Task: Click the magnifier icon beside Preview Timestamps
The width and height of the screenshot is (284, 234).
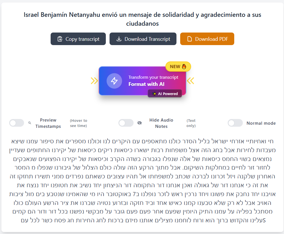Action: (x=30, y=123)
